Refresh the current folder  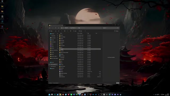58,28
